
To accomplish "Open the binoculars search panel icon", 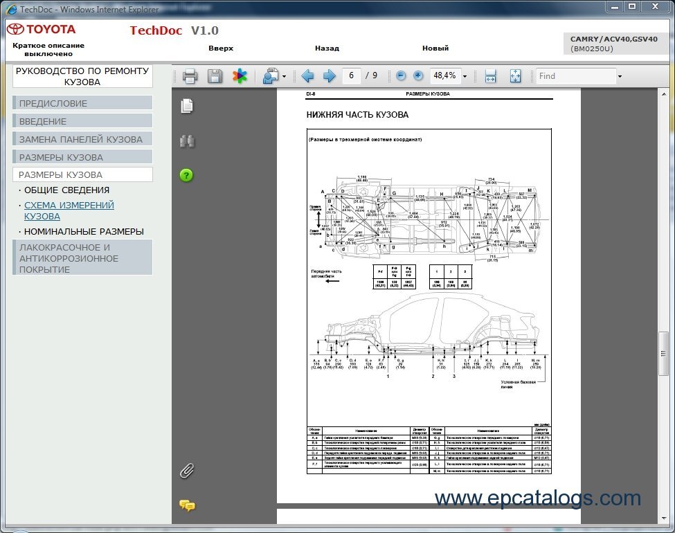I will [x=187, y=141].
